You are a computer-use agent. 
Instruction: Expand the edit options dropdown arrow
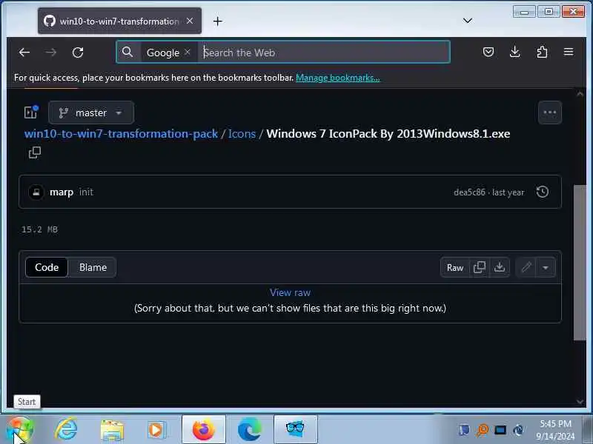tap(546, 268)
